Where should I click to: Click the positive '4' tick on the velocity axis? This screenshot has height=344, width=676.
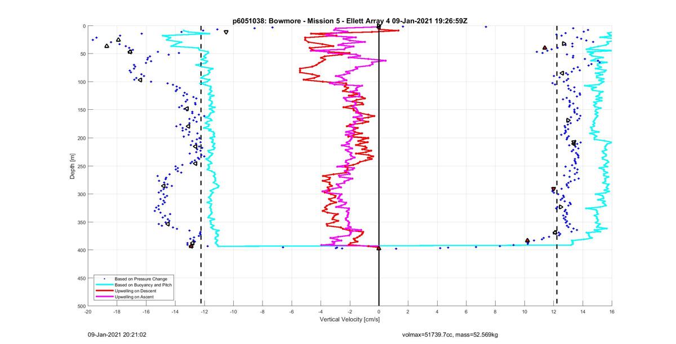(x=437, y=311)
